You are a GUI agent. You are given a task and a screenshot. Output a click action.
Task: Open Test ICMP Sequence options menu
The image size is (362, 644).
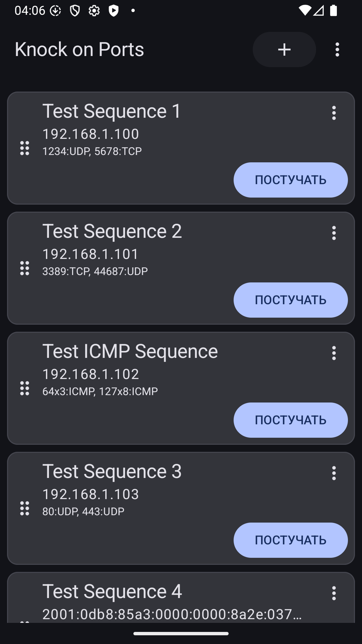click(x=334, y=353)
